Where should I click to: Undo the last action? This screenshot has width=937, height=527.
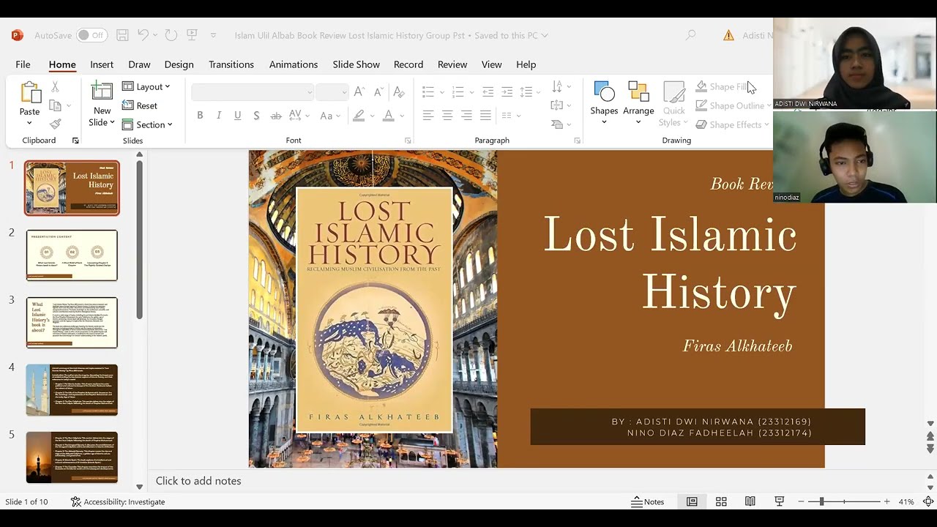coord(143,35)
